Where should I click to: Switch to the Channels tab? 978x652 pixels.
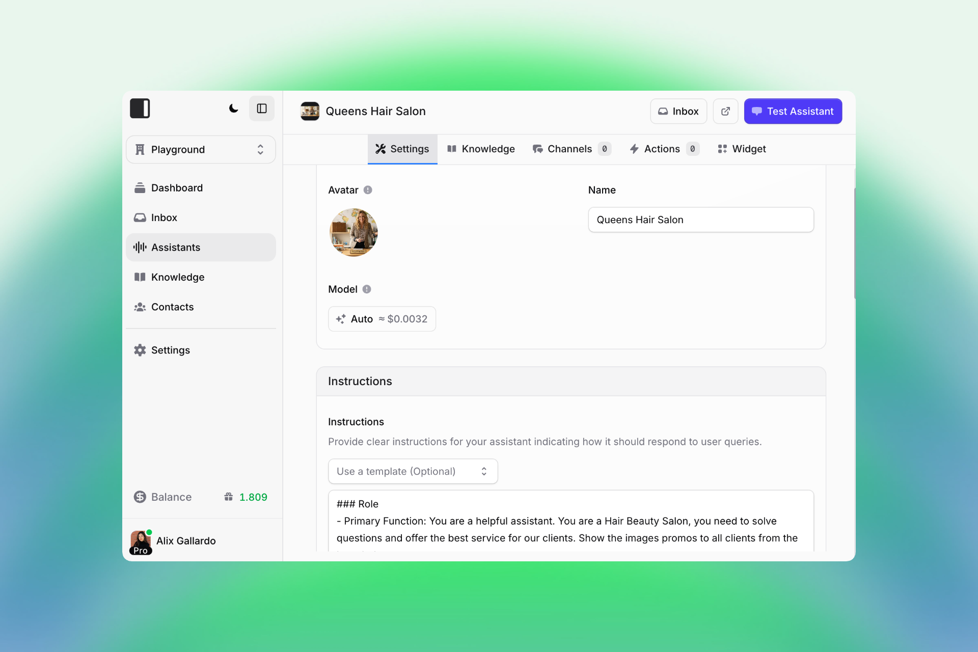(x=572, y=149)
